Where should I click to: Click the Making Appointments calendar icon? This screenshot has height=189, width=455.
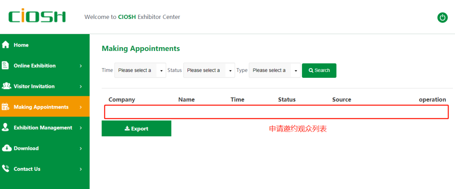6,107
